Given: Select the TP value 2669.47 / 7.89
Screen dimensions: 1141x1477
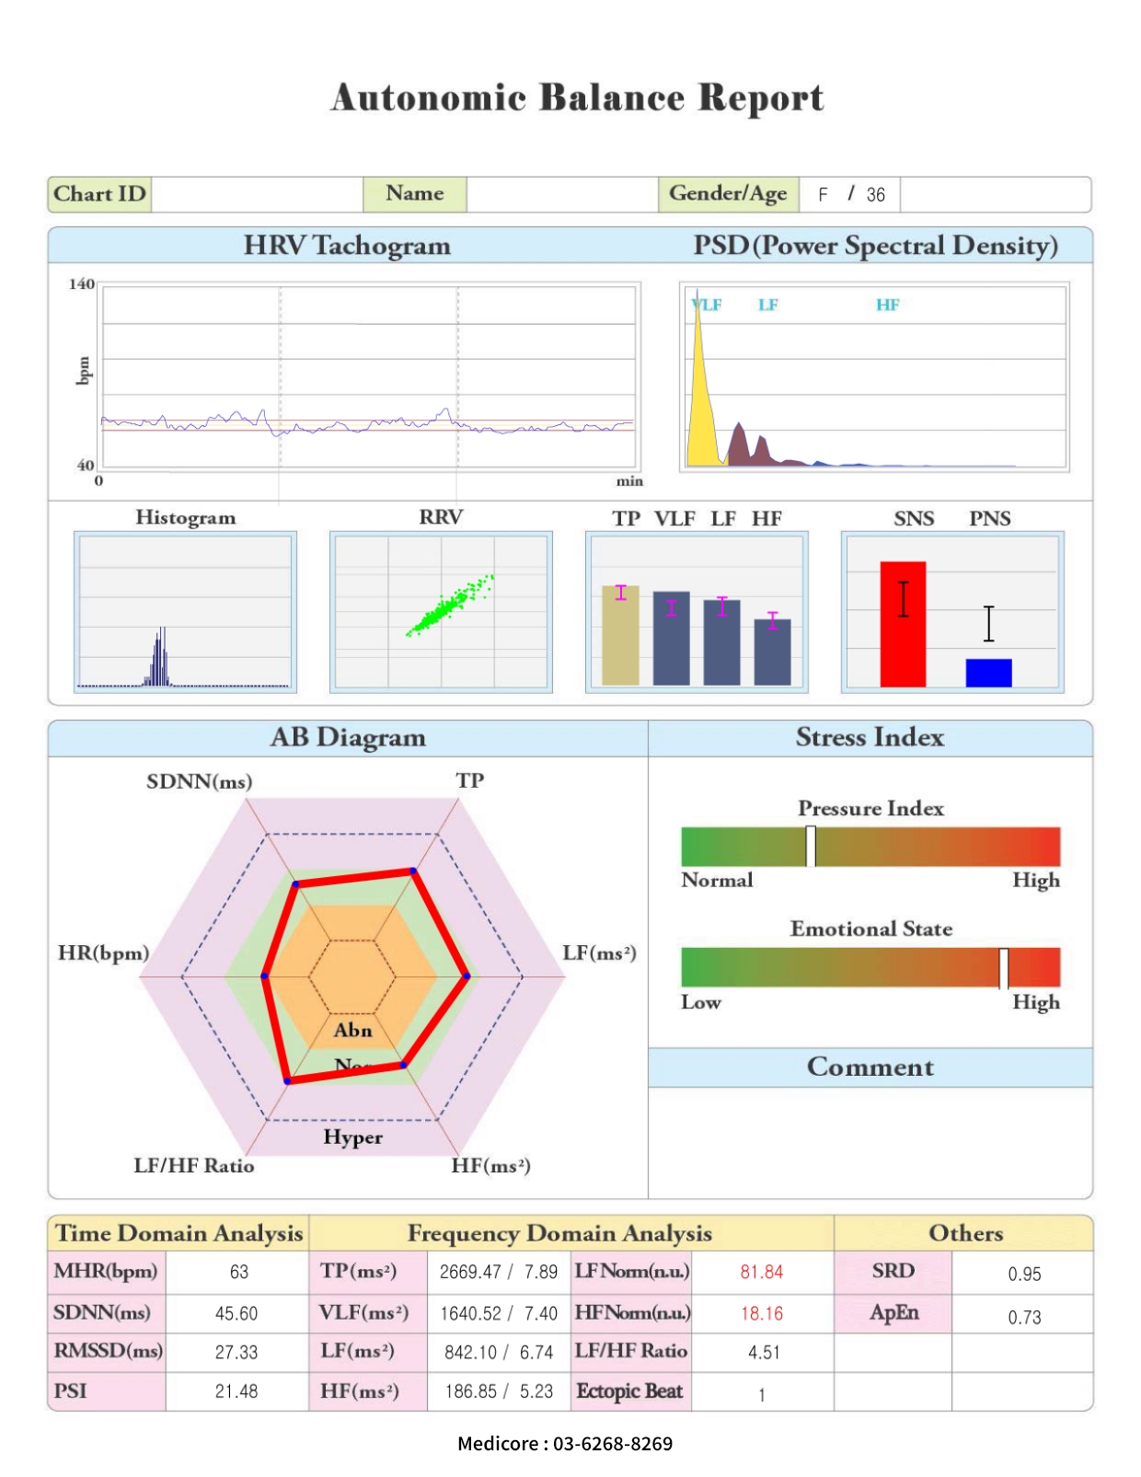Looking at the screenshot, I should coord(499,1272).
